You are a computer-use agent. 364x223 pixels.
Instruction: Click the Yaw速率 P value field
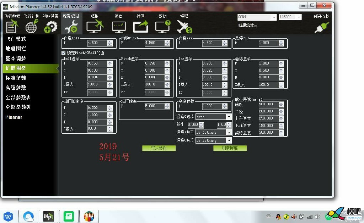click(212, 63)
